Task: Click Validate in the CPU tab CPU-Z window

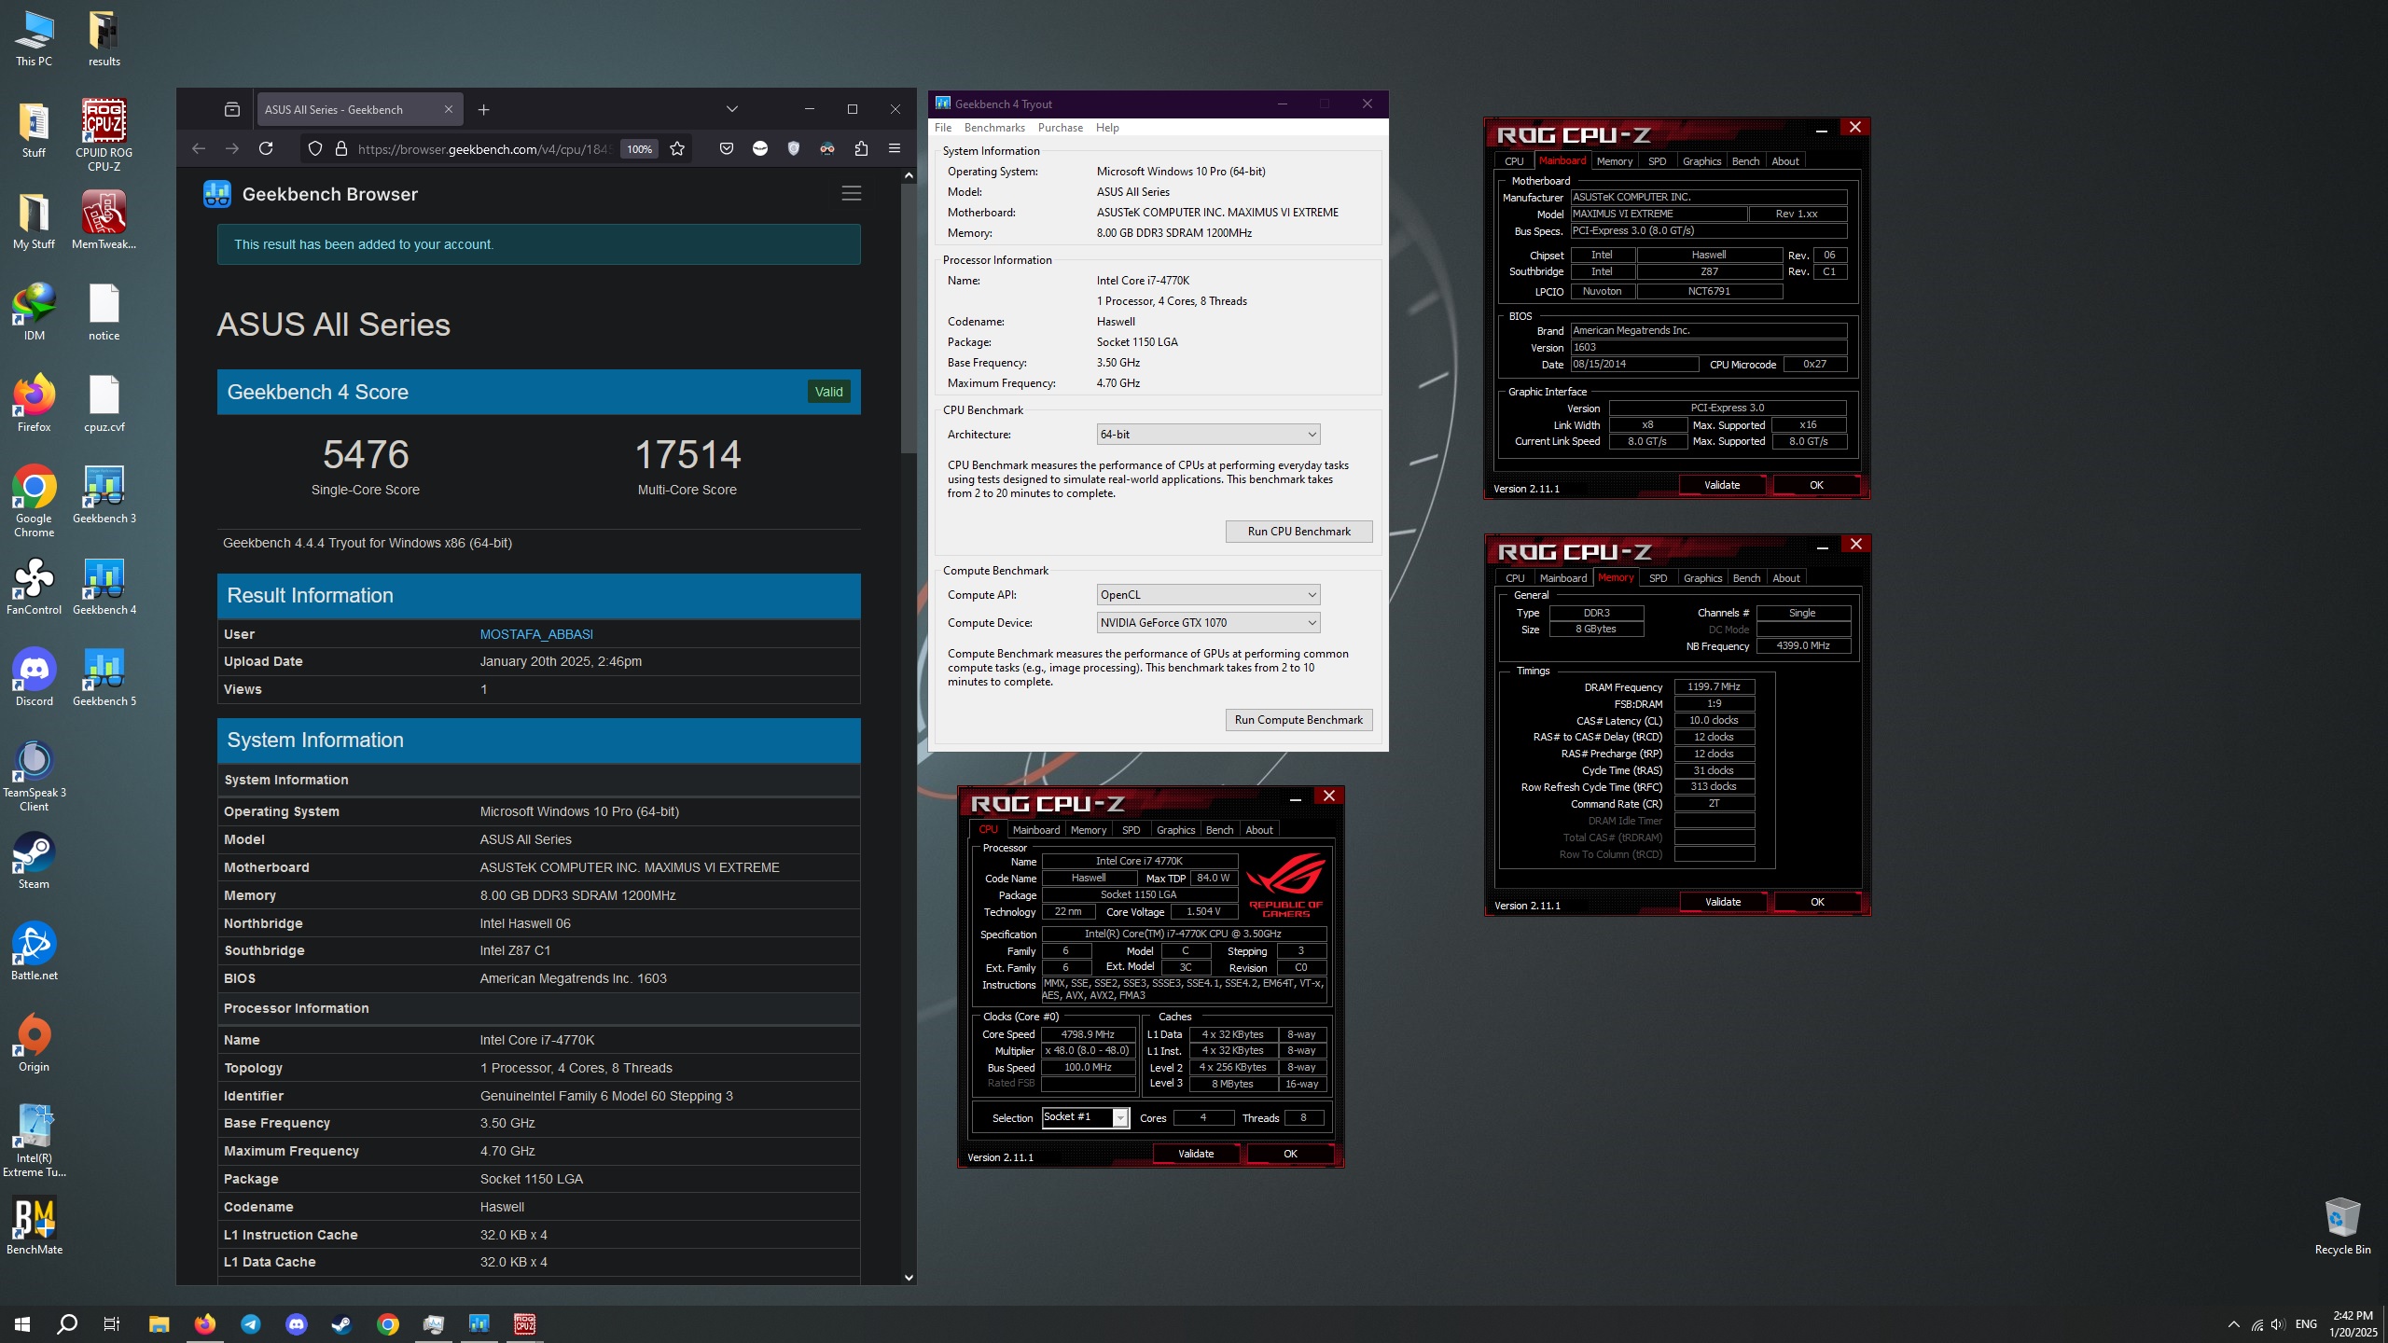Action: 1196,1154
